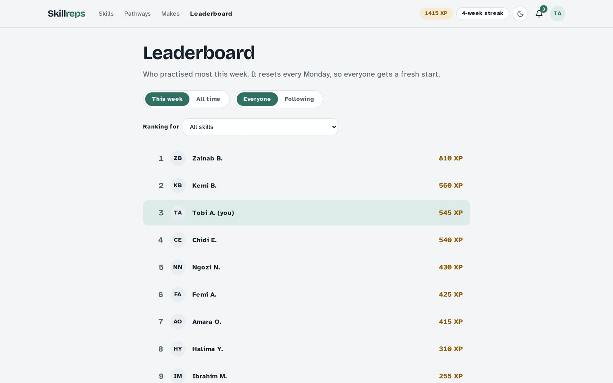
Task: Click AO avatar of Amara O.
Action: point(178,322)
